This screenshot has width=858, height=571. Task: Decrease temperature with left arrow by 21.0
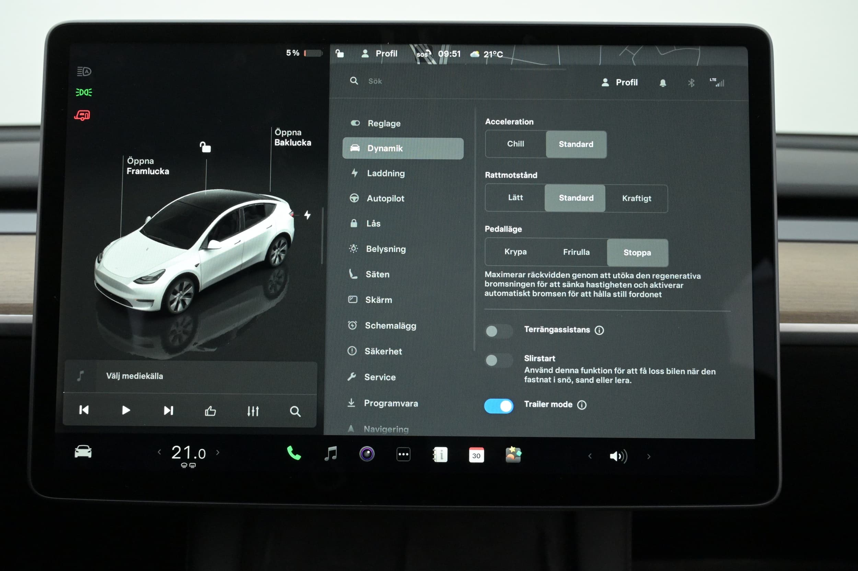pos(160,452)
